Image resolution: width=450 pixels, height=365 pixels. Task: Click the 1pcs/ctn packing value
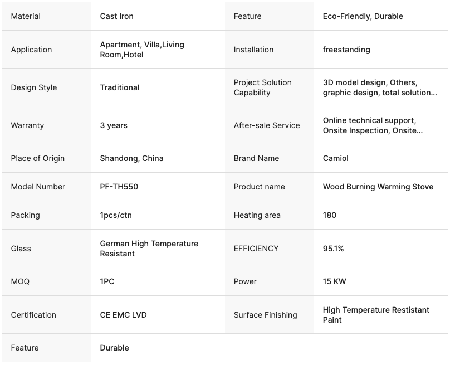[116, 215]
